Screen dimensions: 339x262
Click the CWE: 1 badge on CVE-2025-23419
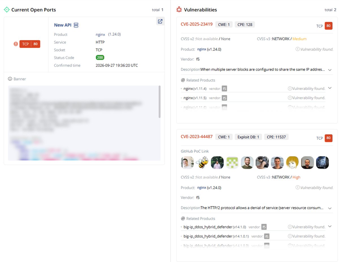[x=224, y=25]
